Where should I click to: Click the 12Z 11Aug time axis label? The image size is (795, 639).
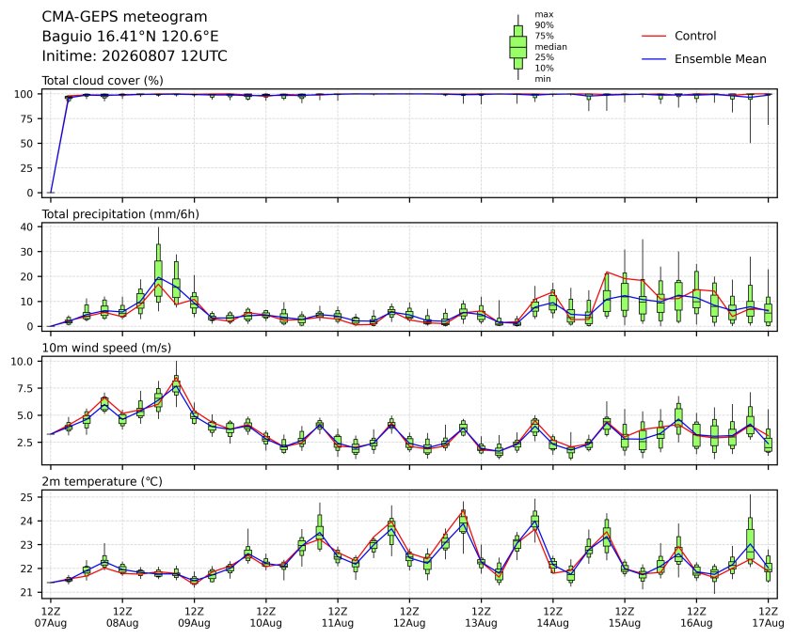pyautogui.click(x=338, y=617)
